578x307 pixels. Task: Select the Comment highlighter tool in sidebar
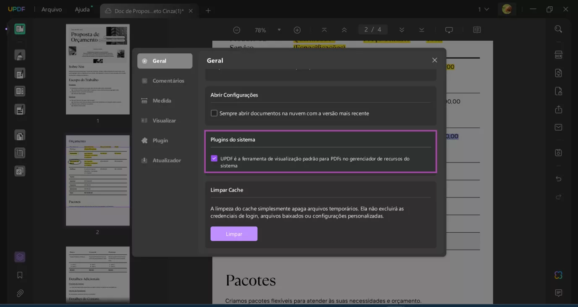click(x=20, y=55)
